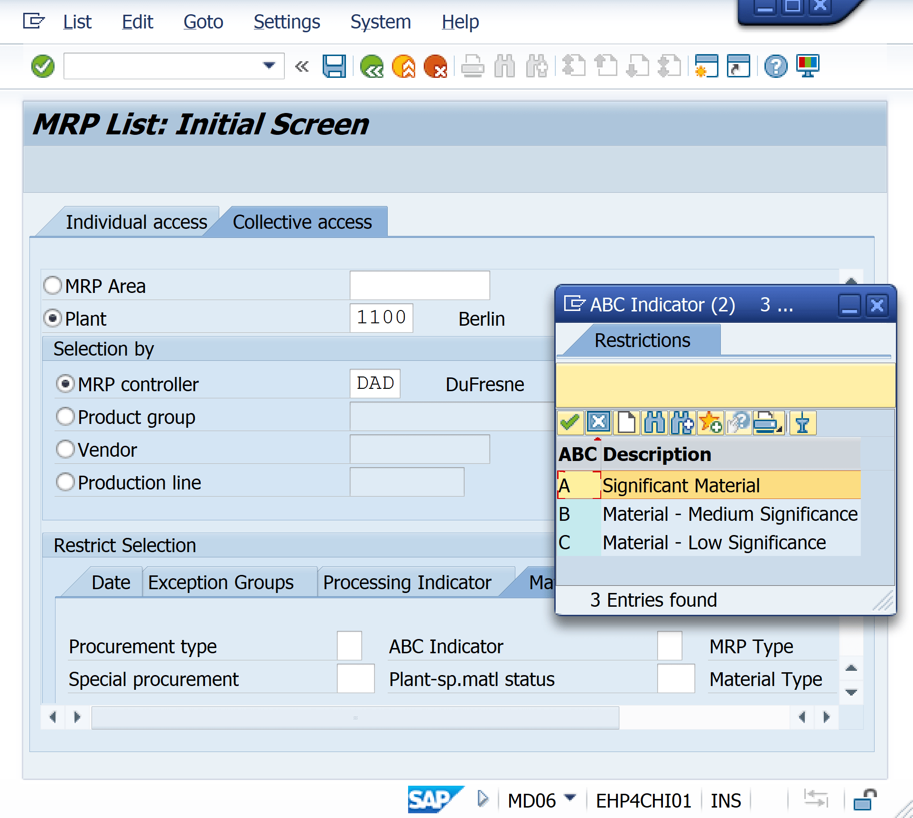The image size is (913, 818).
Task: Click Customize Local Layout monitor icon
Action: coord(808,66)
